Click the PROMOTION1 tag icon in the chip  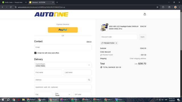pyautogui.click(x=102, y=43)
